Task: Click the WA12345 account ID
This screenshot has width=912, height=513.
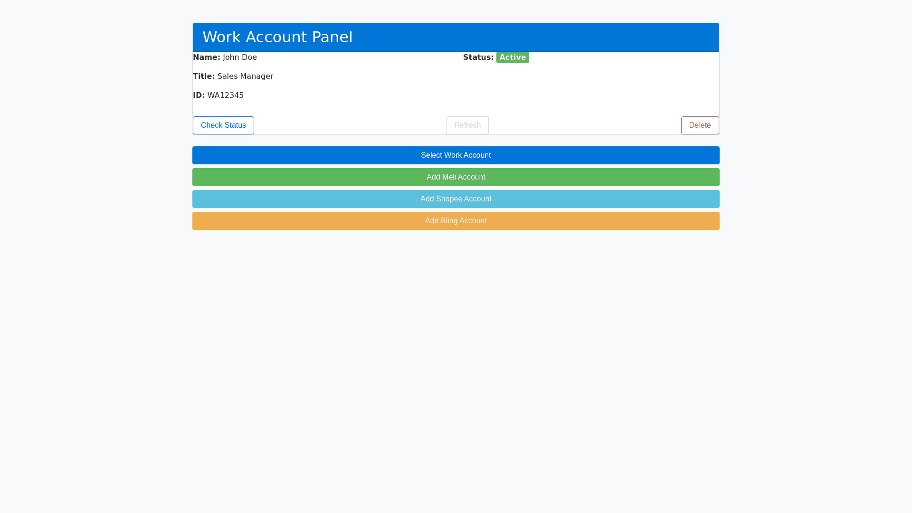Action: [x=225, y=95]
